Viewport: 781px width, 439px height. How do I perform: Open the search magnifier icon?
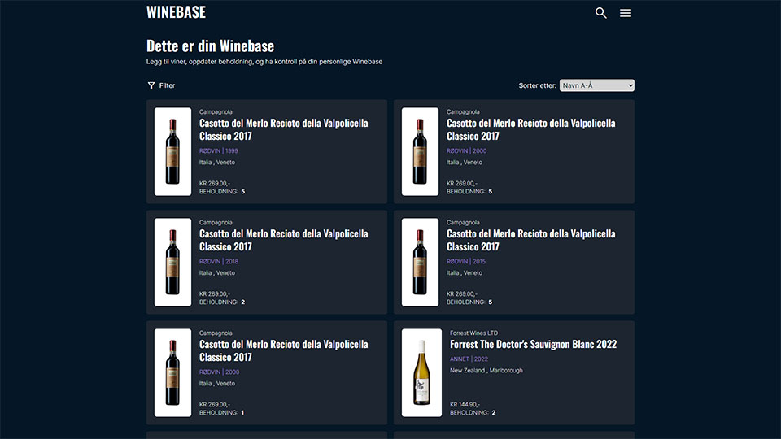point(600,13)
